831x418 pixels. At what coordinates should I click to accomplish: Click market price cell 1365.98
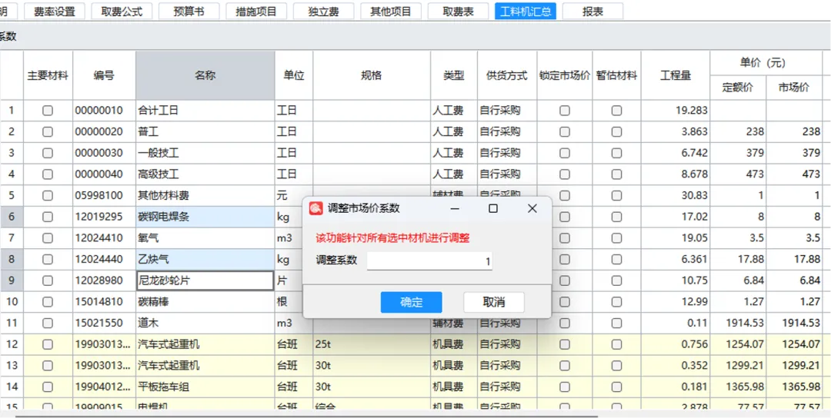pyautogui.click(x=793, y=386)
